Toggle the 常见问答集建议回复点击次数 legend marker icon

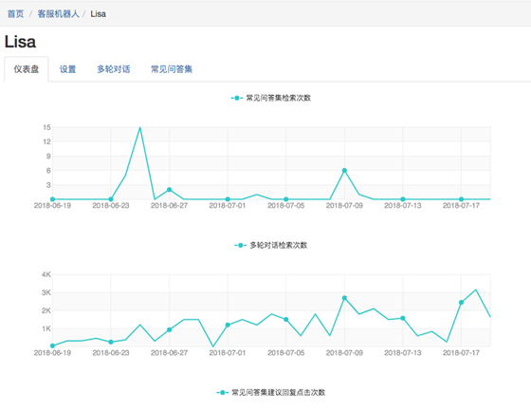pos(222,392)
